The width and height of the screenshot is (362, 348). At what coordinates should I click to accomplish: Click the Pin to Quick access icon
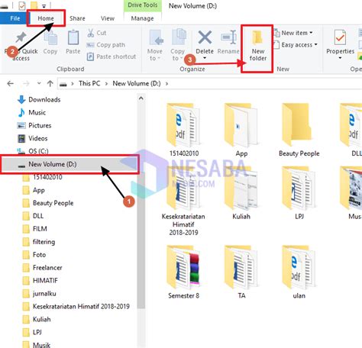(x=21, y=37)
